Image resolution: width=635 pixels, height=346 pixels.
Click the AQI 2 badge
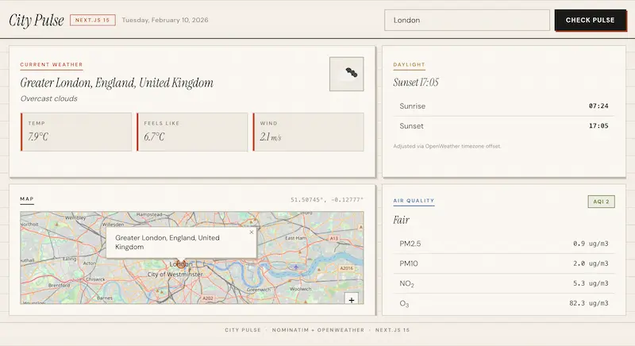click(x=601, y=202)
